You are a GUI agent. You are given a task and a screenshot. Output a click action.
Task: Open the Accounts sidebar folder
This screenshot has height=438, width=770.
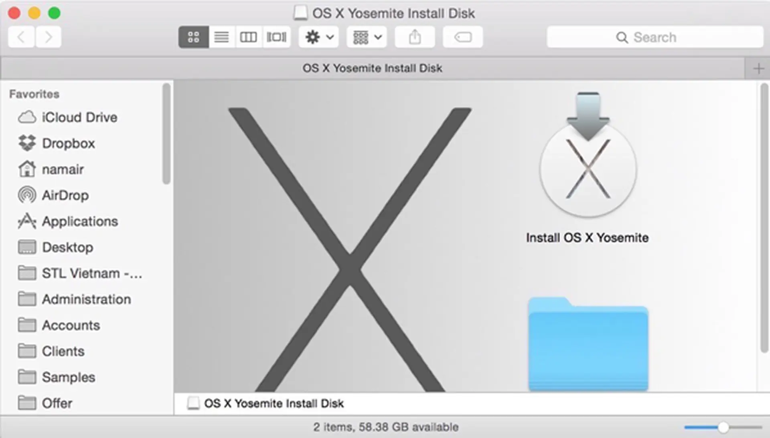(x=59, y=325)
